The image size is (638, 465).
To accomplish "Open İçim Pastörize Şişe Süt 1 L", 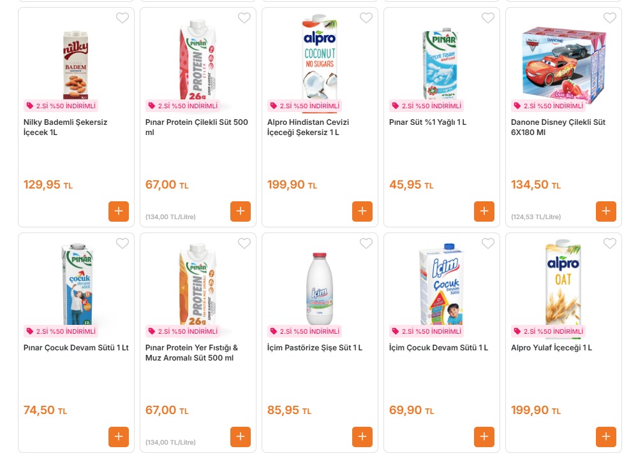I will [315, 348].
